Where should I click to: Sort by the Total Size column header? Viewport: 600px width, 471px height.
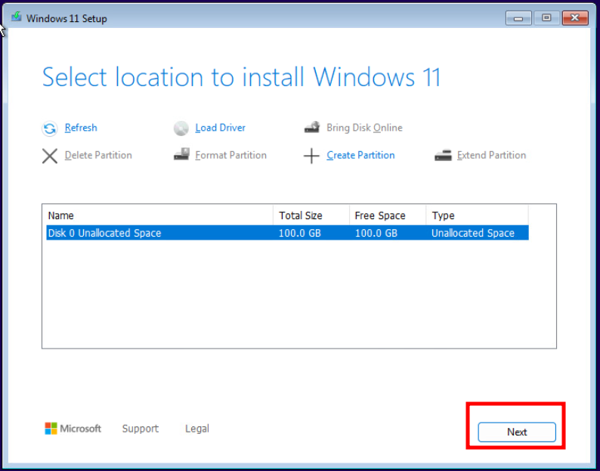(x=311, y=215)
